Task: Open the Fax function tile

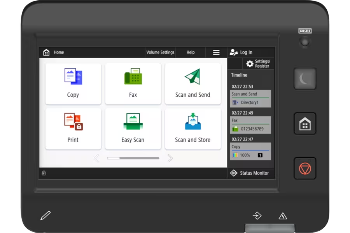Action: point(133,83)
